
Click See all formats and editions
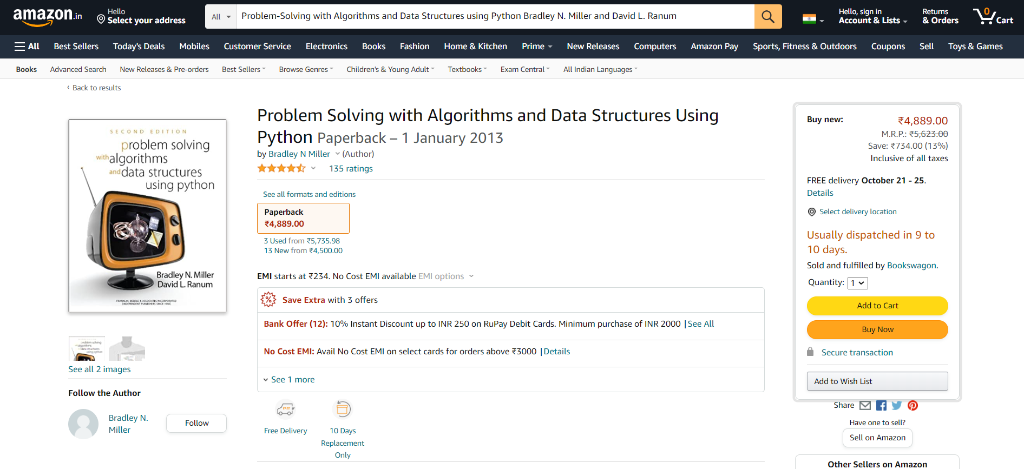pyautogui.click(x=309, y=194)
